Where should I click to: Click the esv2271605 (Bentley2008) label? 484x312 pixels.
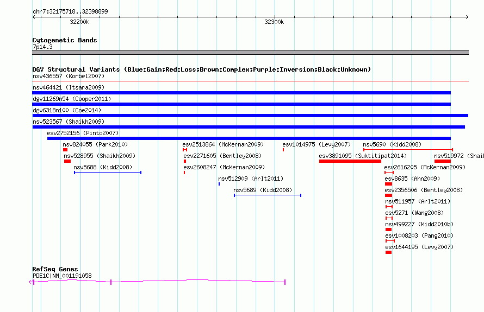pos(222,156)
